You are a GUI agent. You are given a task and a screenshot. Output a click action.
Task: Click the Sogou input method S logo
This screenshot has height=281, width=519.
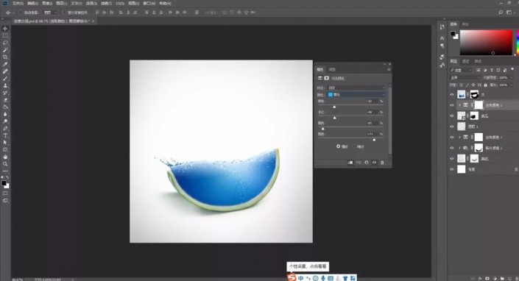tap(292, 277)
